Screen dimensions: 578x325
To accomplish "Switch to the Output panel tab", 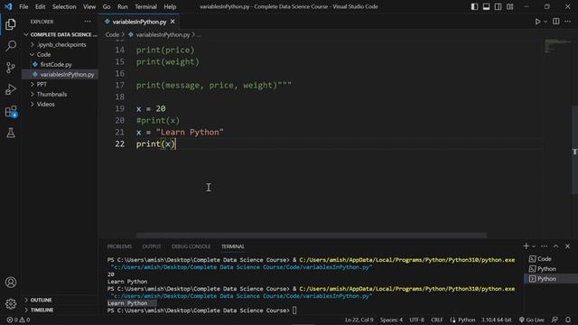I will pyautogui.click(x=152, y=246).
